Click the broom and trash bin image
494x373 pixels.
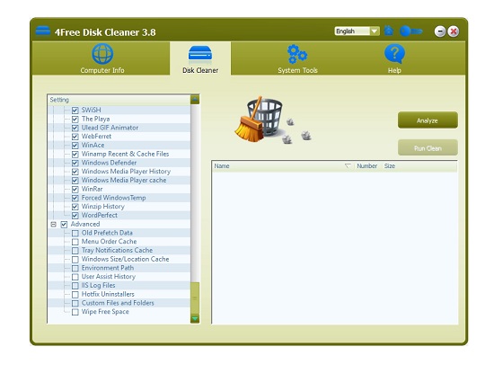273,120
